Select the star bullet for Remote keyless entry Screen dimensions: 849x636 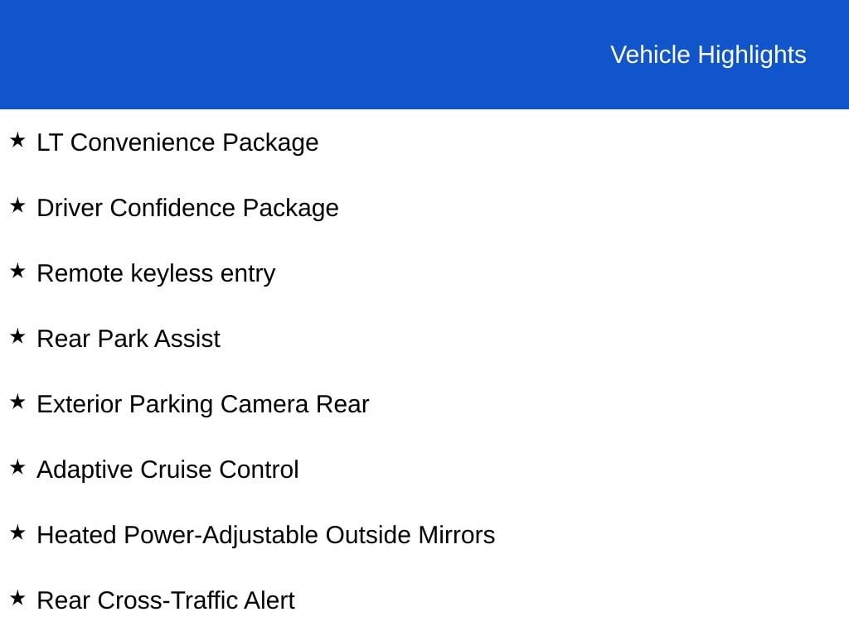pyautogui.click(x=17, y=271)
